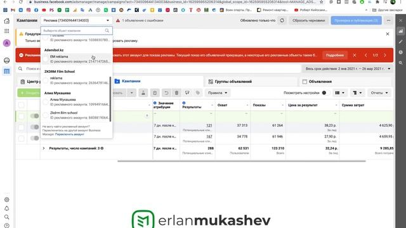Go to previous red banner message
Image resolution: width=406 pixels, height=228 pixels.
pyautogui.click(x=365, y=55)
